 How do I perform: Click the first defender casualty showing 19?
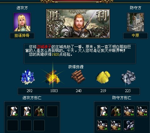(102, 111)
